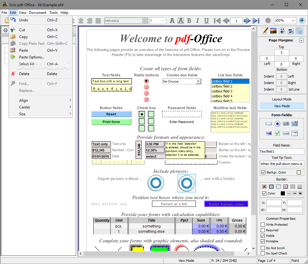Collapse the Page Margins panel
This screenshot has height=264, width=308.
301,40
